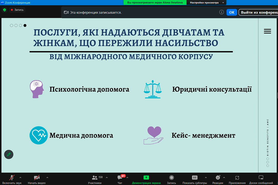
Task: Enable captions with Показать субтитры
Action: [x=195, y=179]
